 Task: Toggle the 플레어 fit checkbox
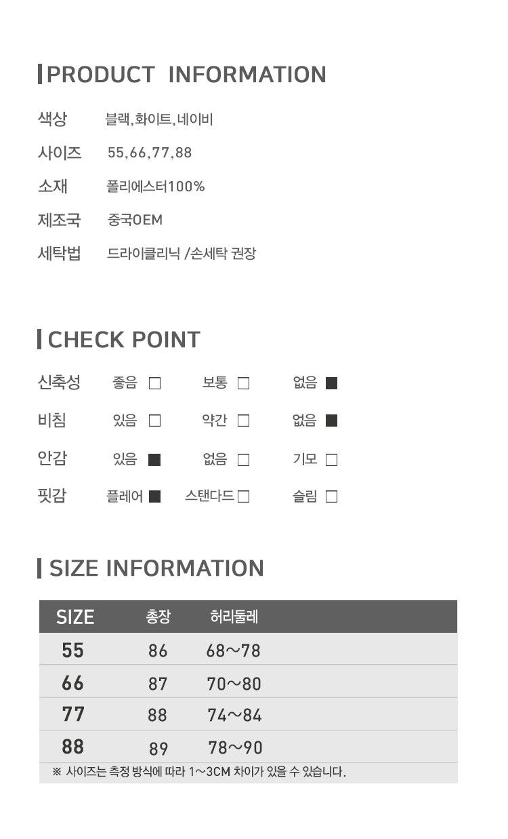[154, 496]
